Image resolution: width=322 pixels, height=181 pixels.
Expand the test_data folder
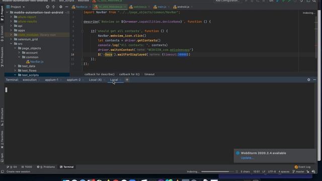(15, 66)
